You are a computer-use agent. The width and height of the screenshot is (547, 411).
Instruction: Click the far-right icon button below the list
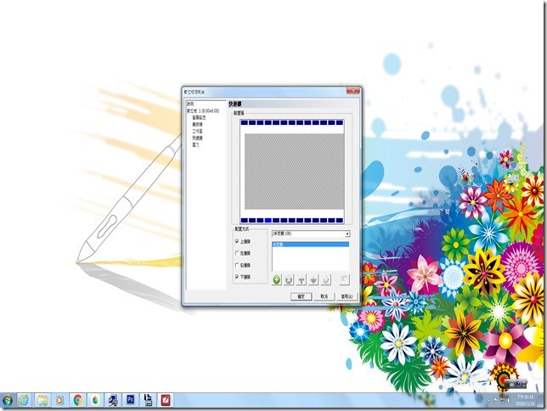(343, 278)
